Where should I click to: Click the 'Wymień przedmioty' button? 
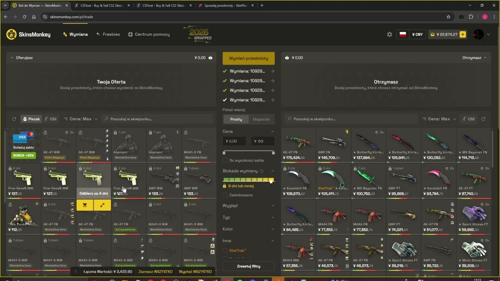point(248,58)
